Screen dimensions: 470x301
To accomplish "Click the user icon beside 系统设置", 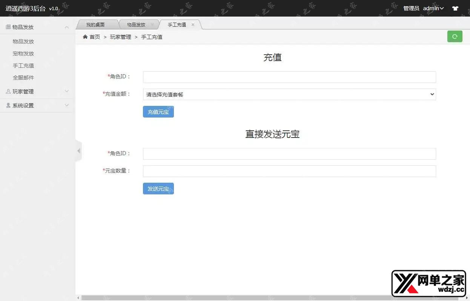I will coord(8,105).
